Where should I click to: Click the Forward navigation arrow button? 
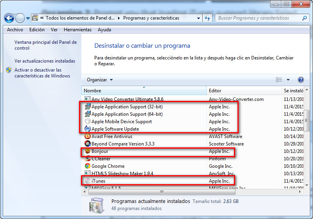[20, 18]
